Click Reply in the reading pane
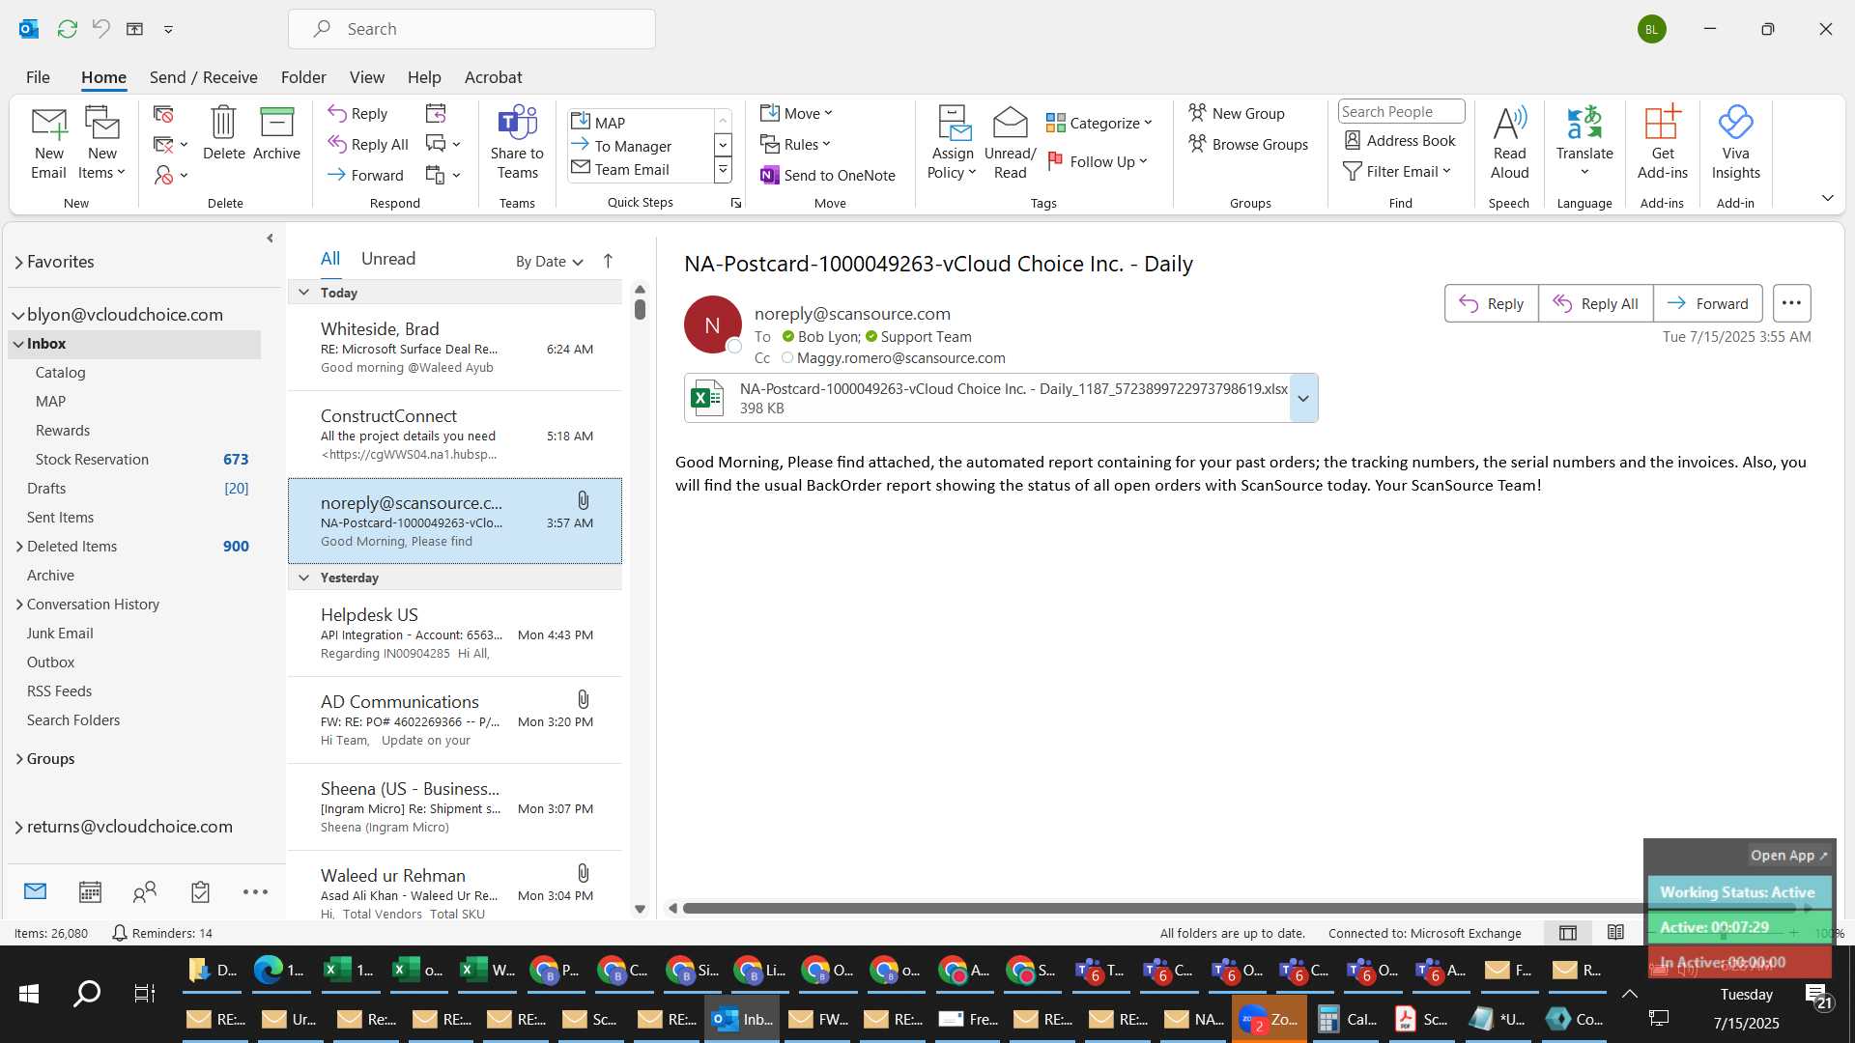The height and width of the screenshot is (1043, 1855). pyautogui.click(x=1491, y=303)
